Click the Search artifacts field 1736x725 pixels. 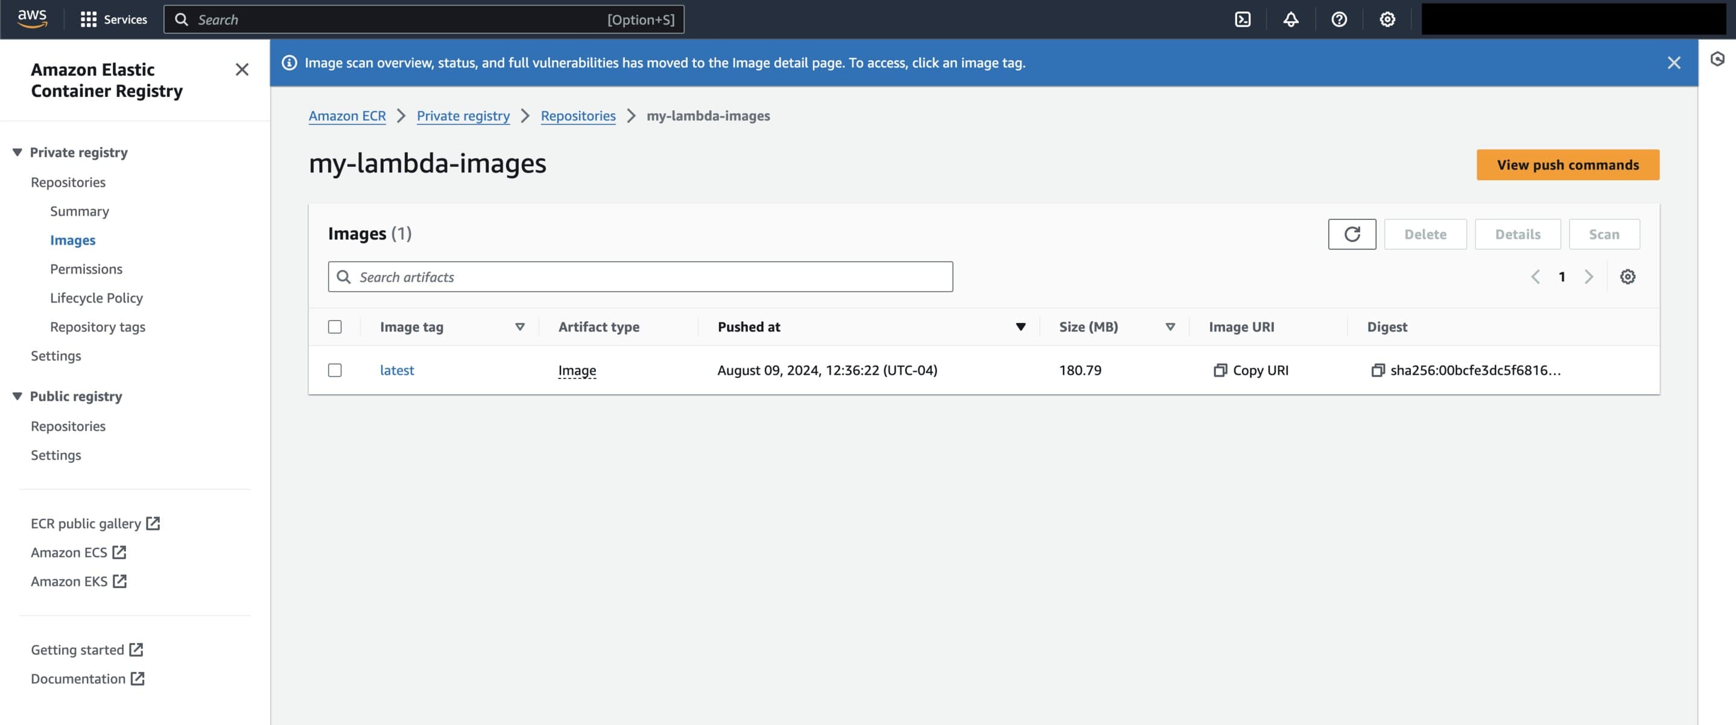[639, 277]
